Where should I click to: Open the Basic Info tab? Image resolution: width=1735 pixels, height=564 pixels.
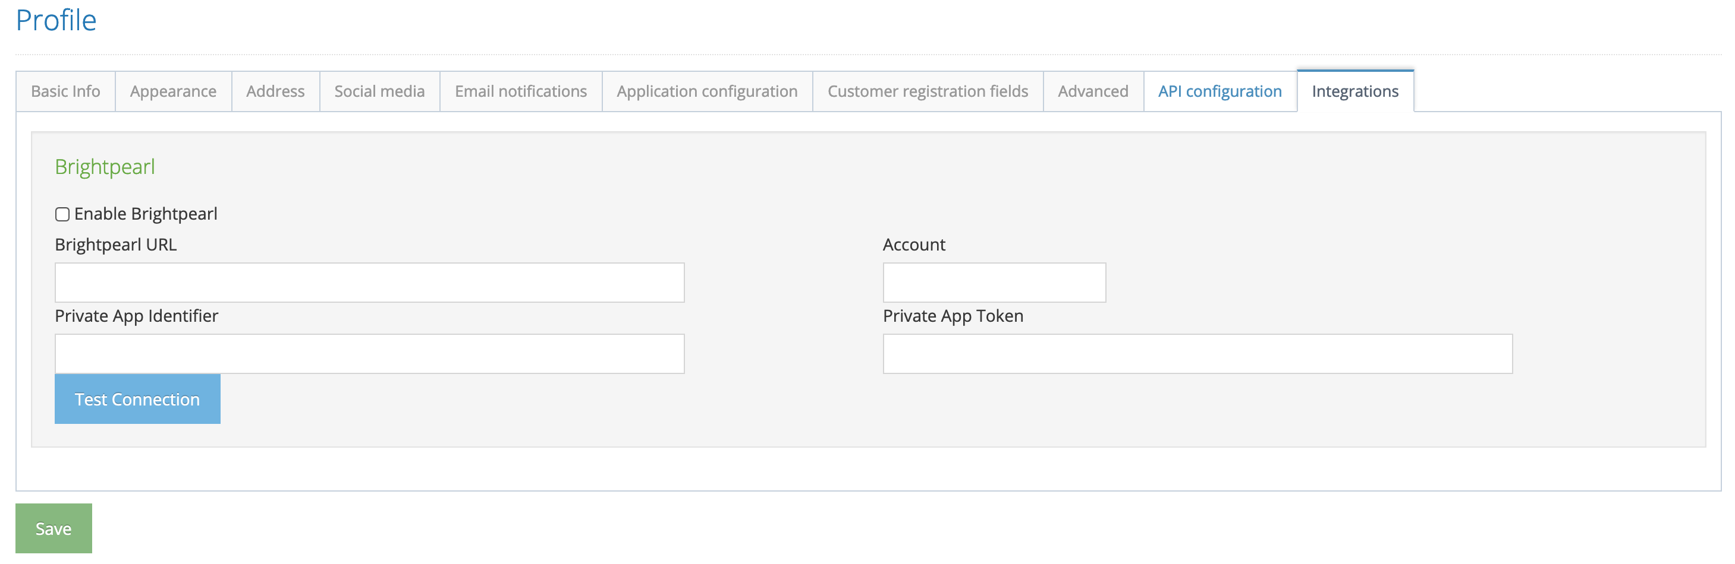tap(65, 91)
